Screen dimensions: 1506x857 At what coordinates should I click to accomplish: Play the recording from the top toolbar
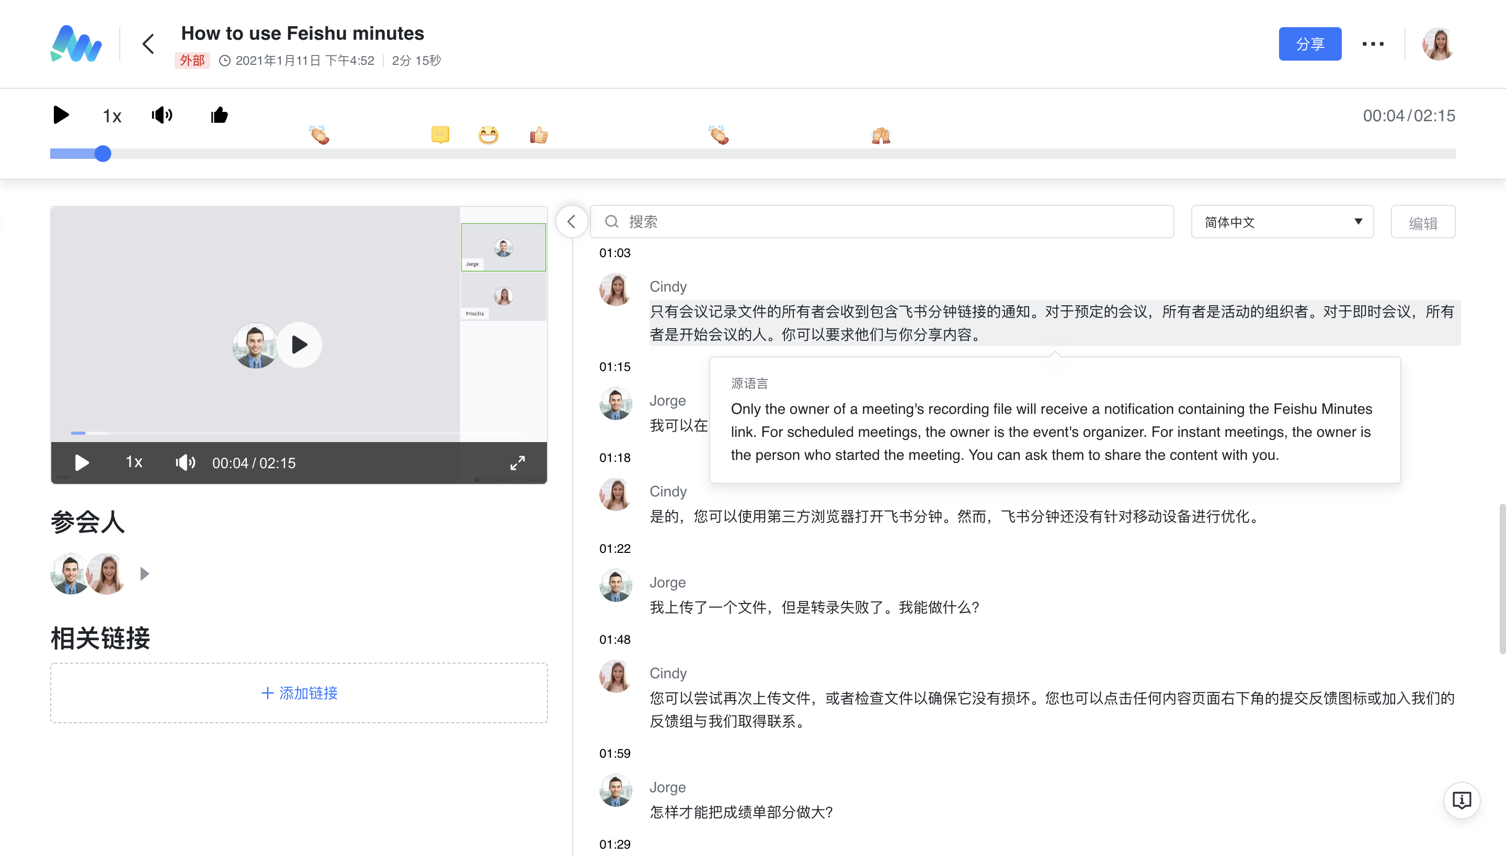pyautogui.click(x=61, y=115)
